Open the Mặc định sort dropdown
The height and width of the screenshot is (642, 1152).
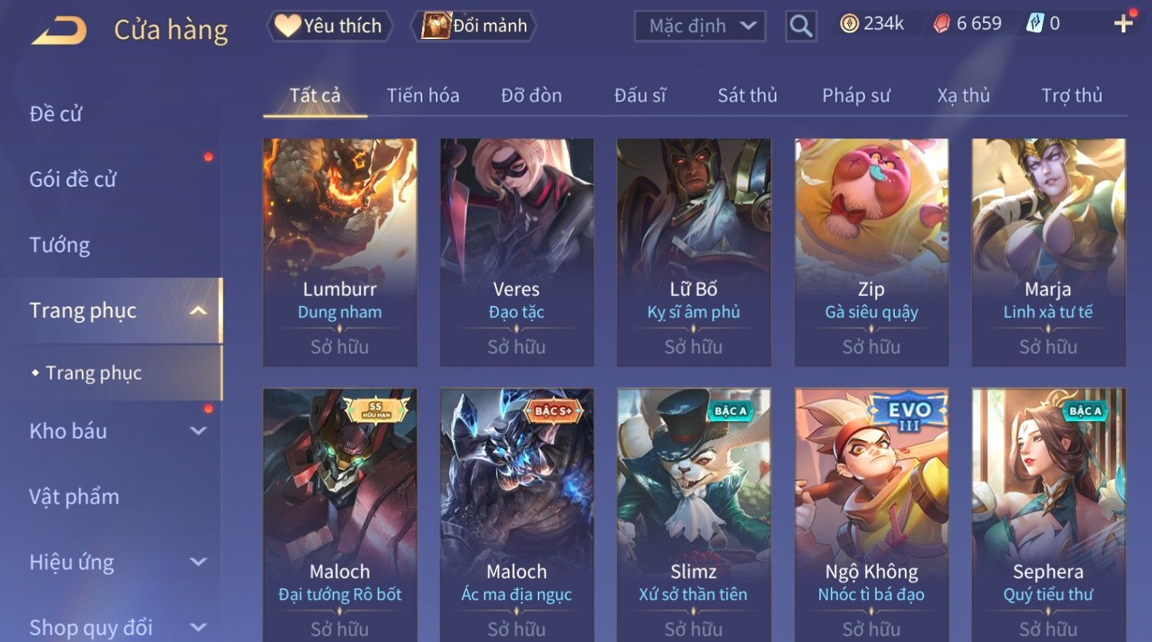coord(701,26)
